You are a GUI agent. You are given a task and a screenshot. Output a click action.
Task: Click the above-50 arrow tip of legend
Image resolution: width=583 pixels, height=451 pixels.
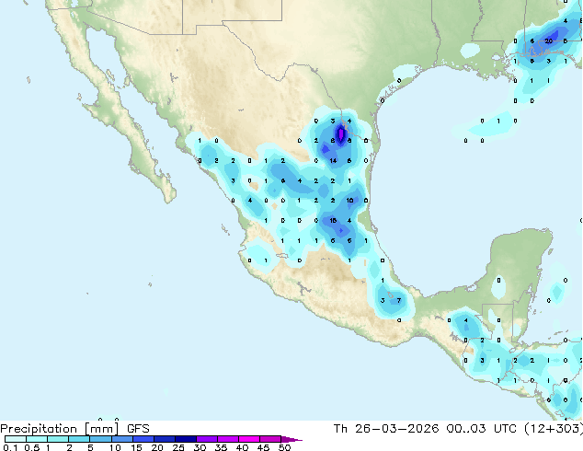[x=291, y=439]
